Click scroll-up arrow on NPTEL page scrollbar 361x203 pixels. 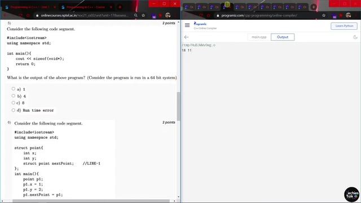pos(178,22)
